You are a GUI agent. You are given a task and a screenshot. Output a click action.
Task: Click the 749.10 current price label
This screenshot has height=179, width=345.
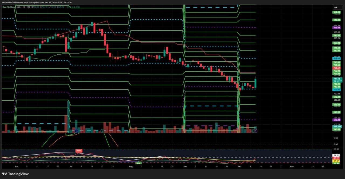(x=337, y=79)
